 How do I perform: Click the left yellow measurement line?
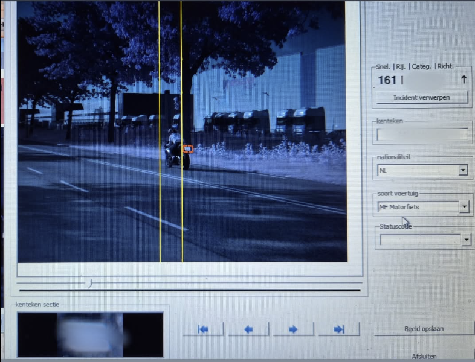click(x=160, y=132)
